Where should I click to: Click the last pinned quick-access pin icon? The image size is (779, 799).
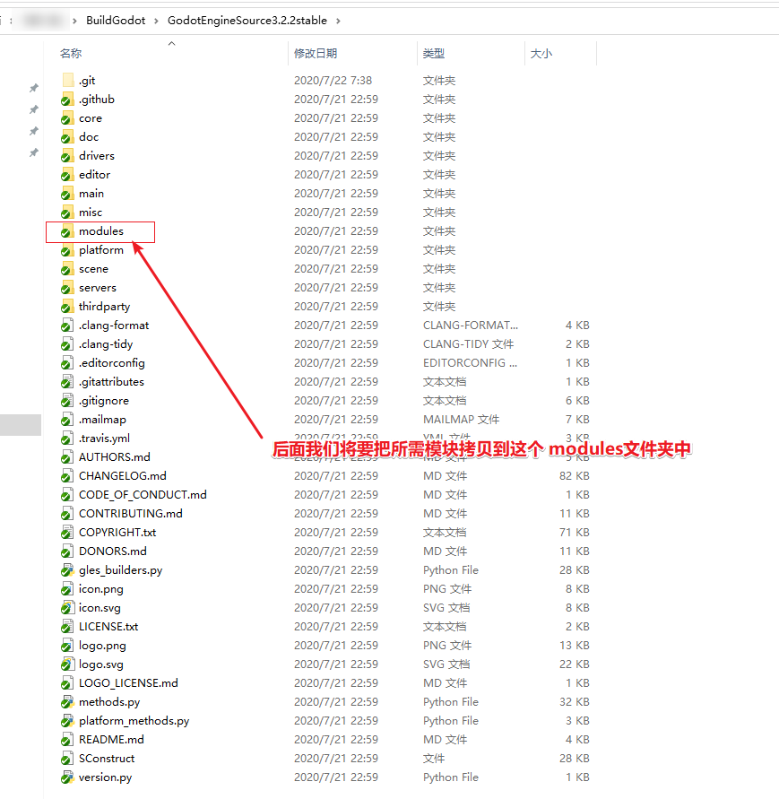click(34, 152)
